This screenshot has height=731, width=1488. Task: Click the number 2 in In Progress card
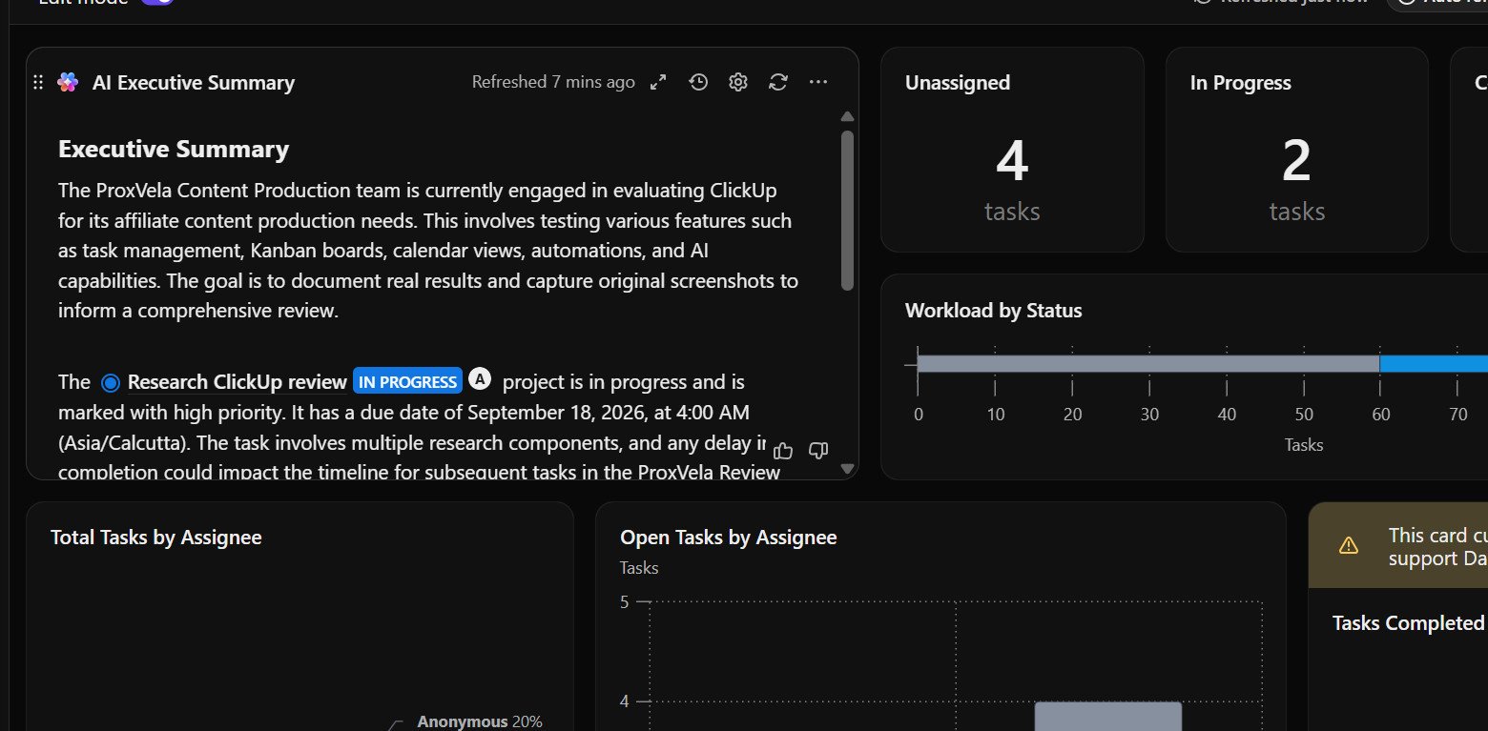[1297, 161]
